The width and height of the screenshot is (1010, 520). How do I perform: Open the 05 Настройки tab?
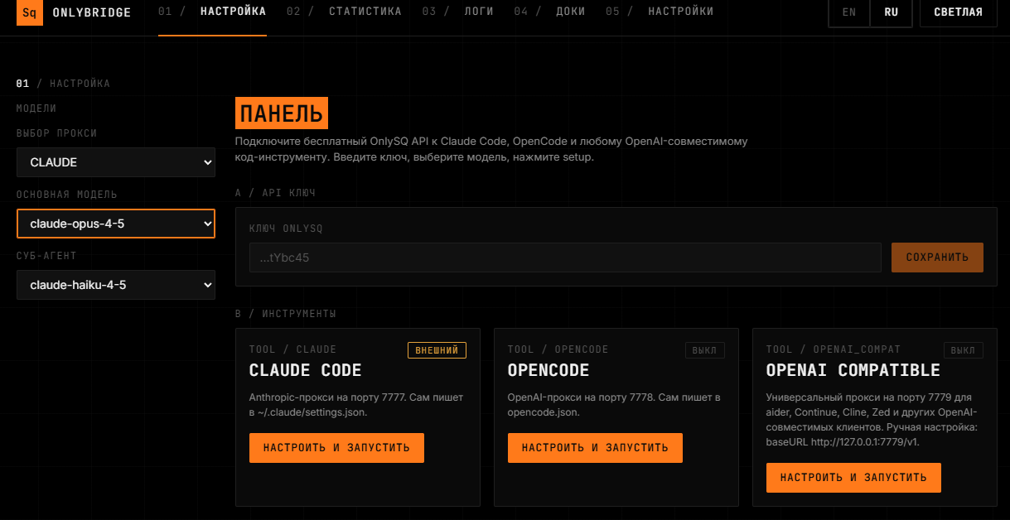pos(660,12)
